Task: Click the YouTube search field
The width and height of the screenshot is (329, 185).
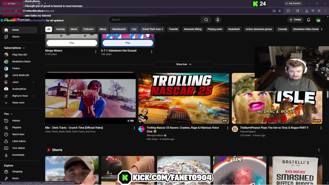Action: click(x=155, y=20)
